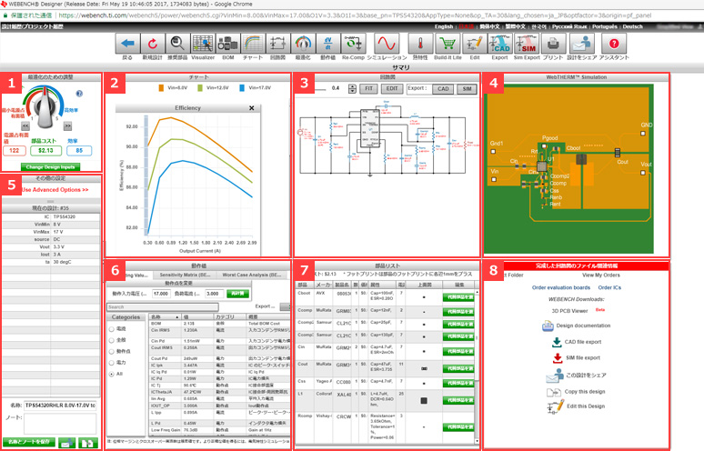Click the optimization dial knob

tap(45, 106)
